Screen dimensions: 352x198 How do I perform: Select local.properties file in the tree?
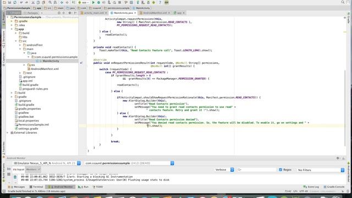(x=29, y=121)
